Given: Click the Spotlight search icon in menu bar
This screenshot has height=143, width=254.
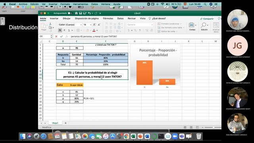Looking at the screenshot, I should 205,4.
